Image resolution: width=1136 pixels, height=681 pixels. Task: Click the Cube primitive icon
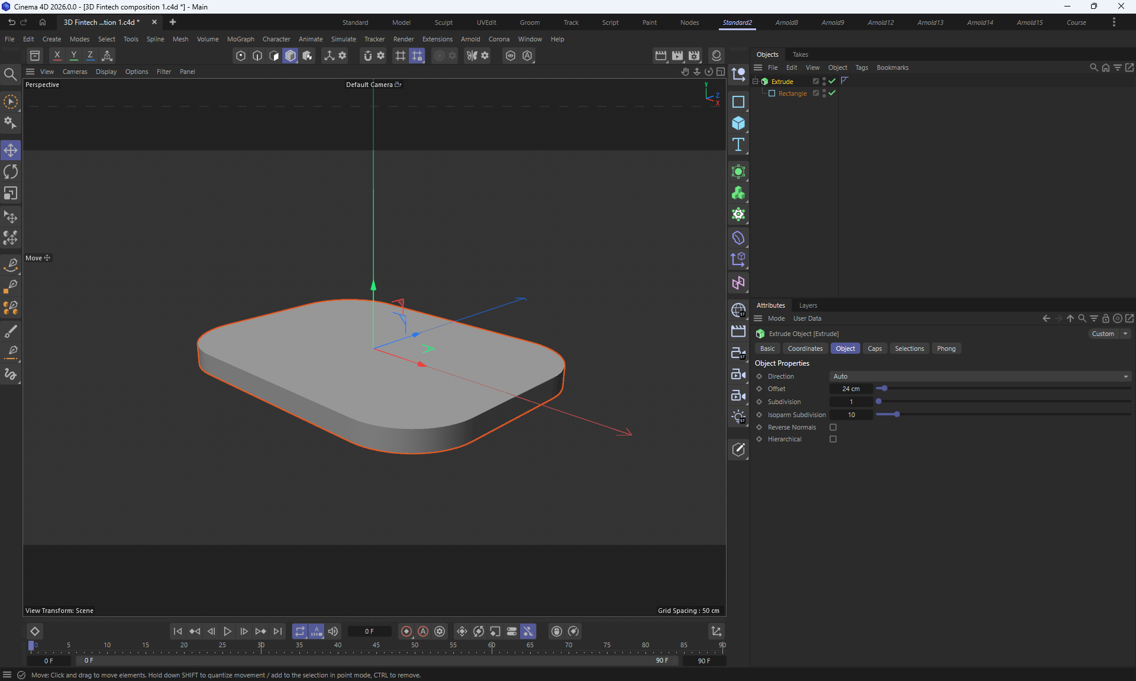738,123
